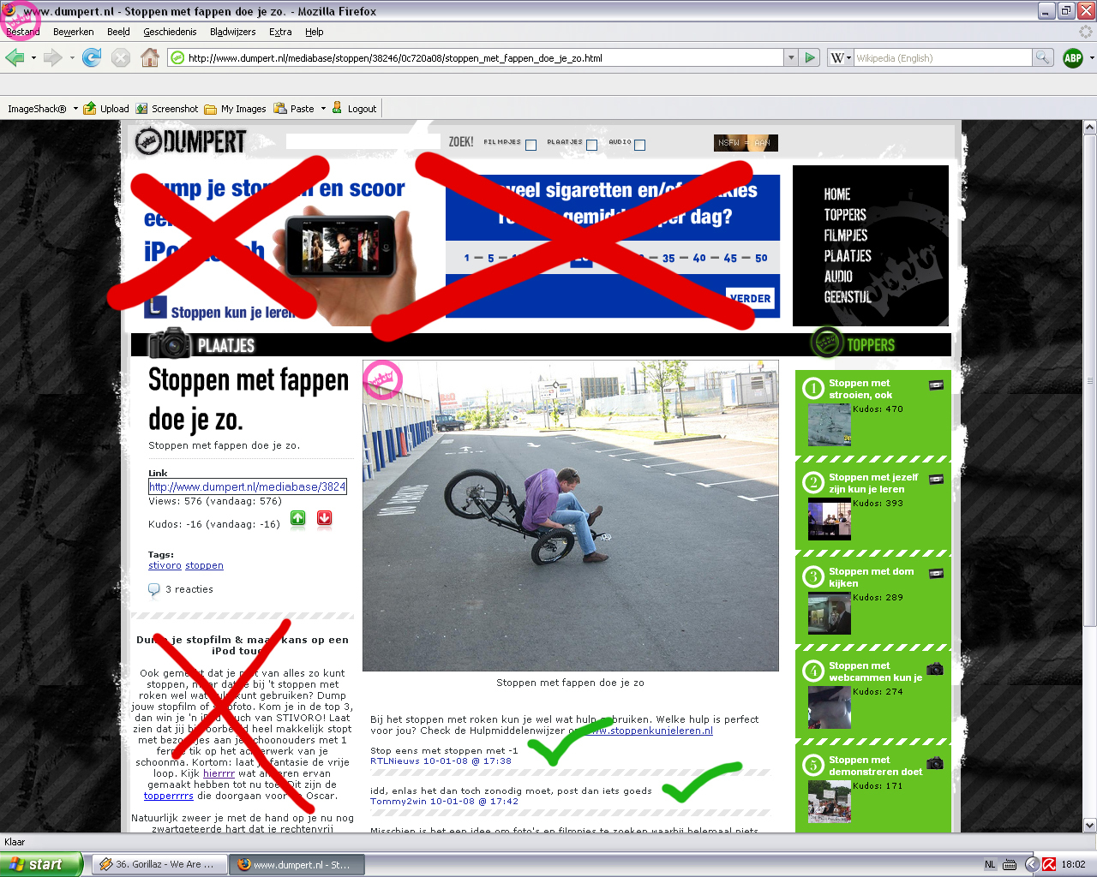This screenshot has height=877, width=1097.
Task: Expand the address bar URL dropdown
Action: click(791, 57)
